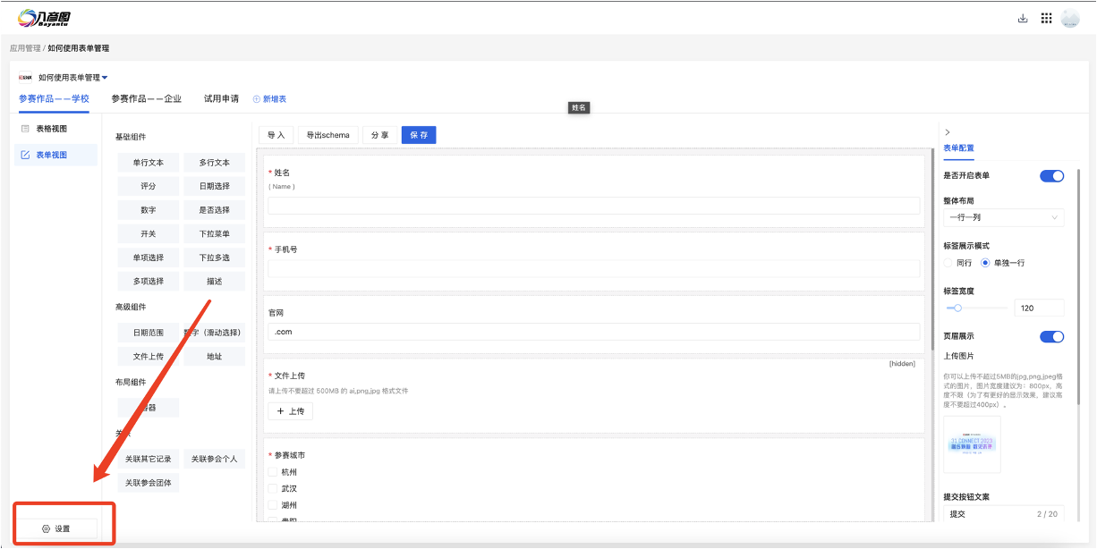Toggle the 是否开启表单 switch
This screenshot has height=549, width=1097.
[1051, 176]
